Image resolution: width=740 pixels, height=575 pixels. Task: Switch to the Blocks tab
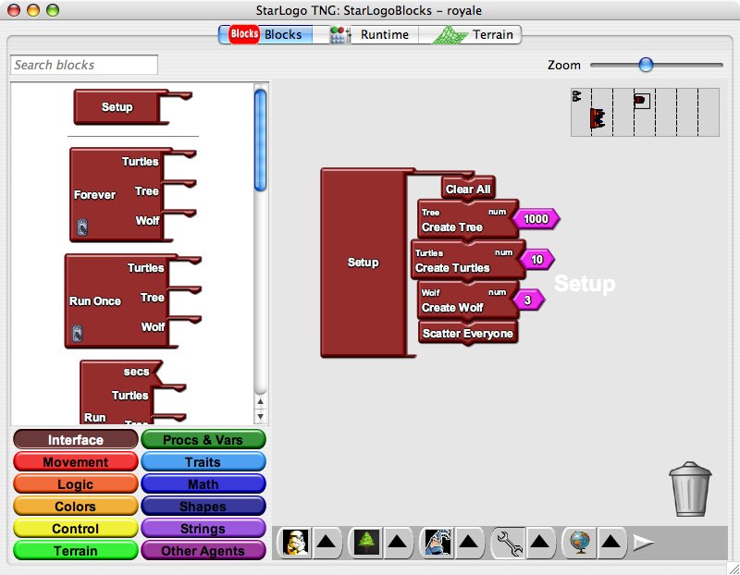coord(265,34)
